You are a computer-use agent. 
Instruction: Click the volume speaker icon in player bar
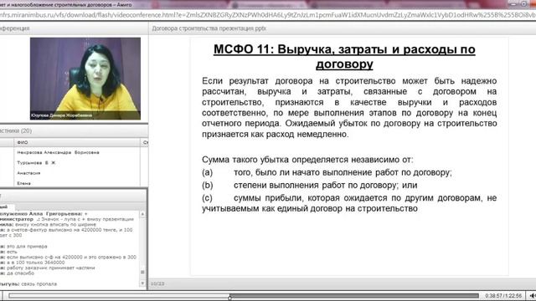[533, 295]
